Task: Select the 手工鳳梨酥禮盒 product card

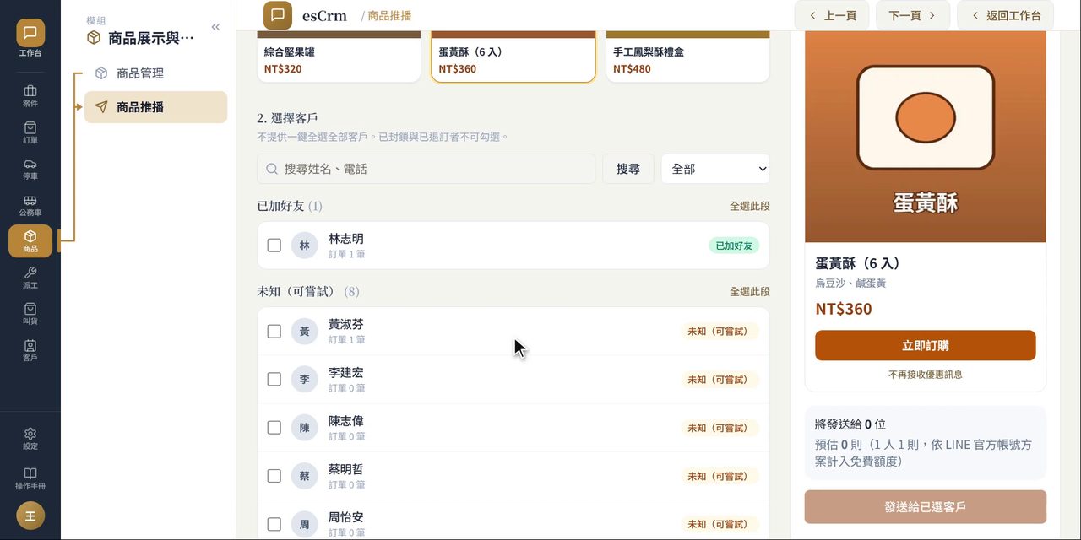Action: 687,57
